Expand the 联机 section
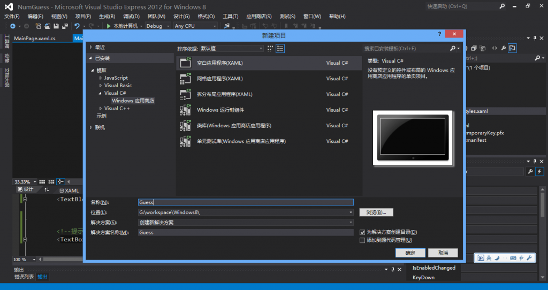This screenshot has height=290, width=548. (x=91, y=127)
